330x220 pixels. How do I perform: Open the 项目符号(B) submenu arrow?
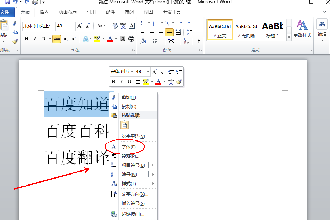tap(153, 165)
